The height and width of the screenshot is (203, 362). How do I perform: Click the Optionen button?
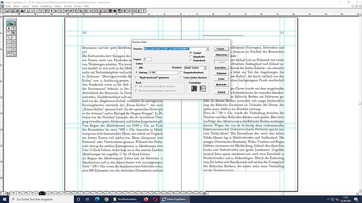(x=221, y=73)
